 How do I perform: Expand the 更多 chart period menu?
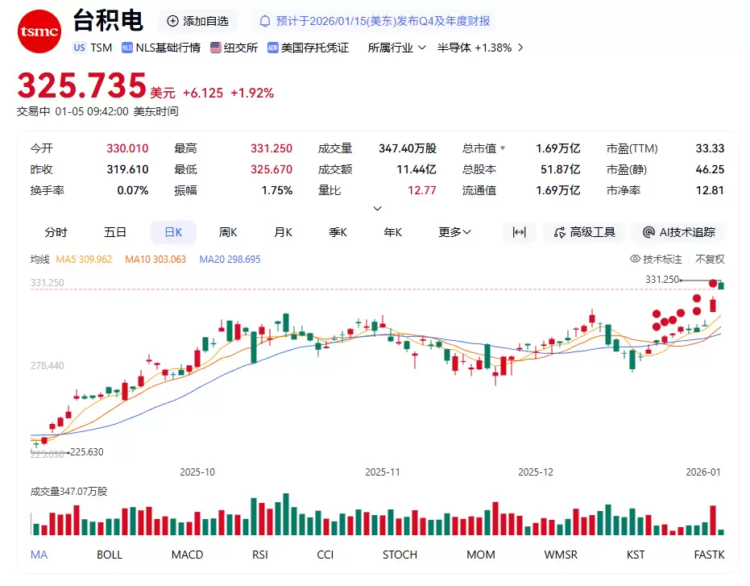[453, 232]
